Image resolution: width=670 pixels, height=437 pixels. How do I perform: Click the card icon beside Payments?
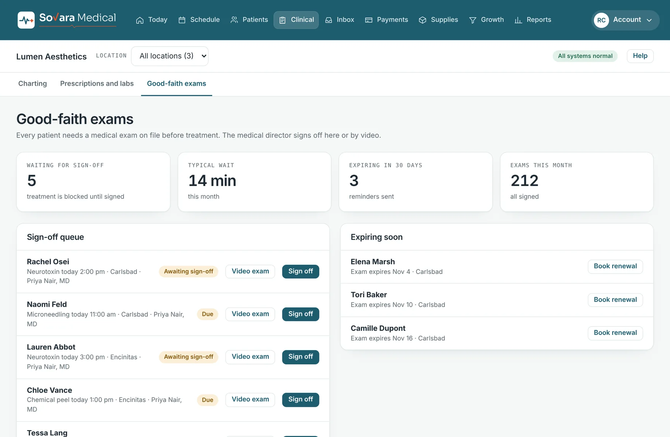(x=368, y=20)
